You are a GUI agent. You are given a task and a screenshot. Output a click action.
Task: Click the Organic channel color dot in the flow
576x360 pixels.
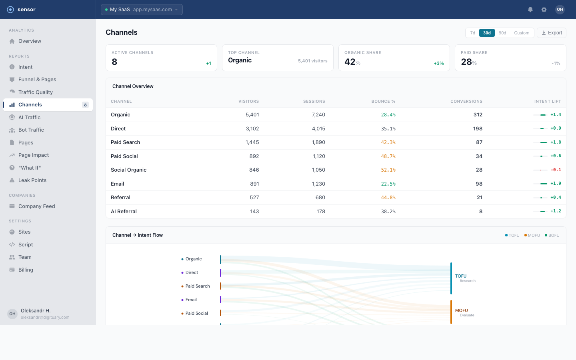(x=182, y=259)
